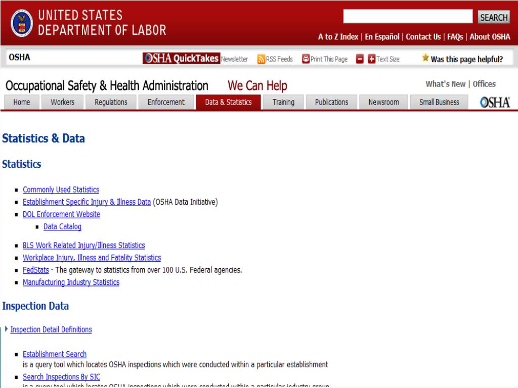Screen dimensions: 518x388
Task: Increase text size with plus icon
Action: pyautogui.click(x=372, y=59)
